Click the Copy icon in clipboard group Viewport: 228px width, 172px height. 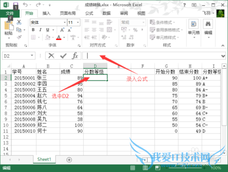19,30
